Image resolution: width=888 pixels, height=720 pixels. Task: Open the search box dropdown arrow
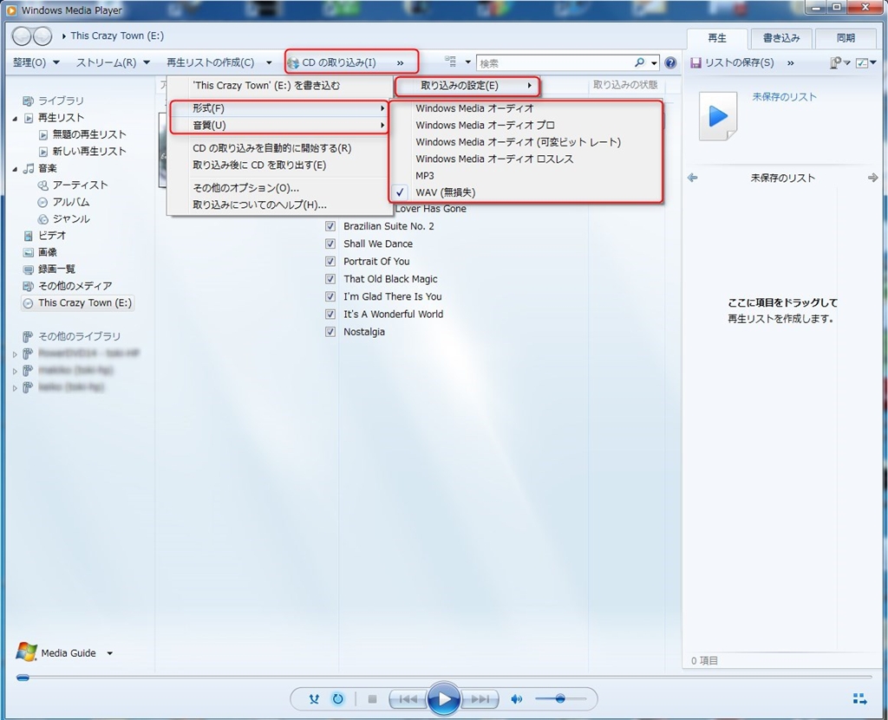click(654, 63)
